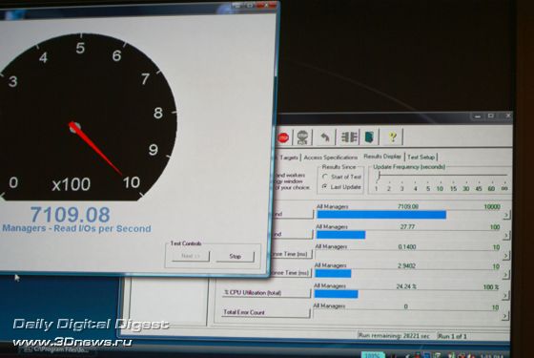Go to the Test Setup tab
The image size is (534, 358).
(x=421, y=157)
